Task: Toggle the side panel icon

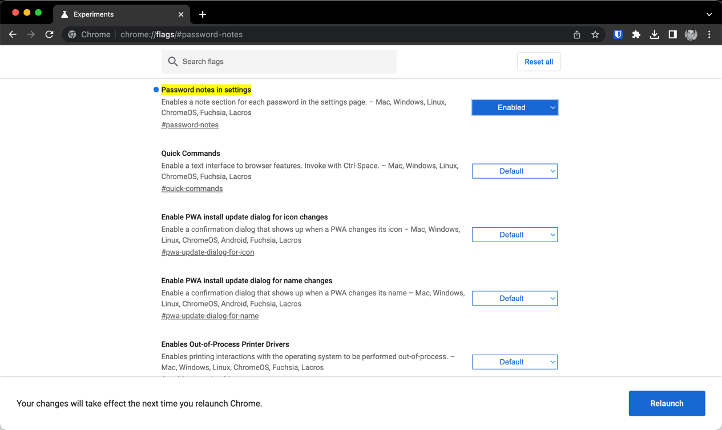Action: (672, 35)
